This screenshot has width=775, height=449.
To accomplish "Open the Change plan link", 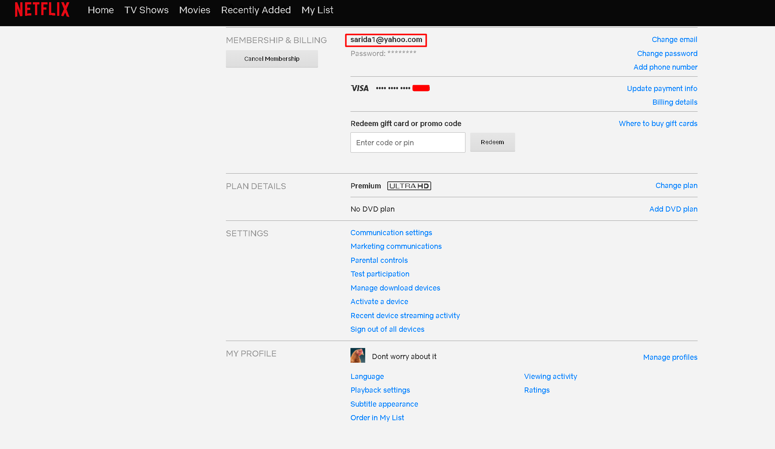I will coord(676,185).
